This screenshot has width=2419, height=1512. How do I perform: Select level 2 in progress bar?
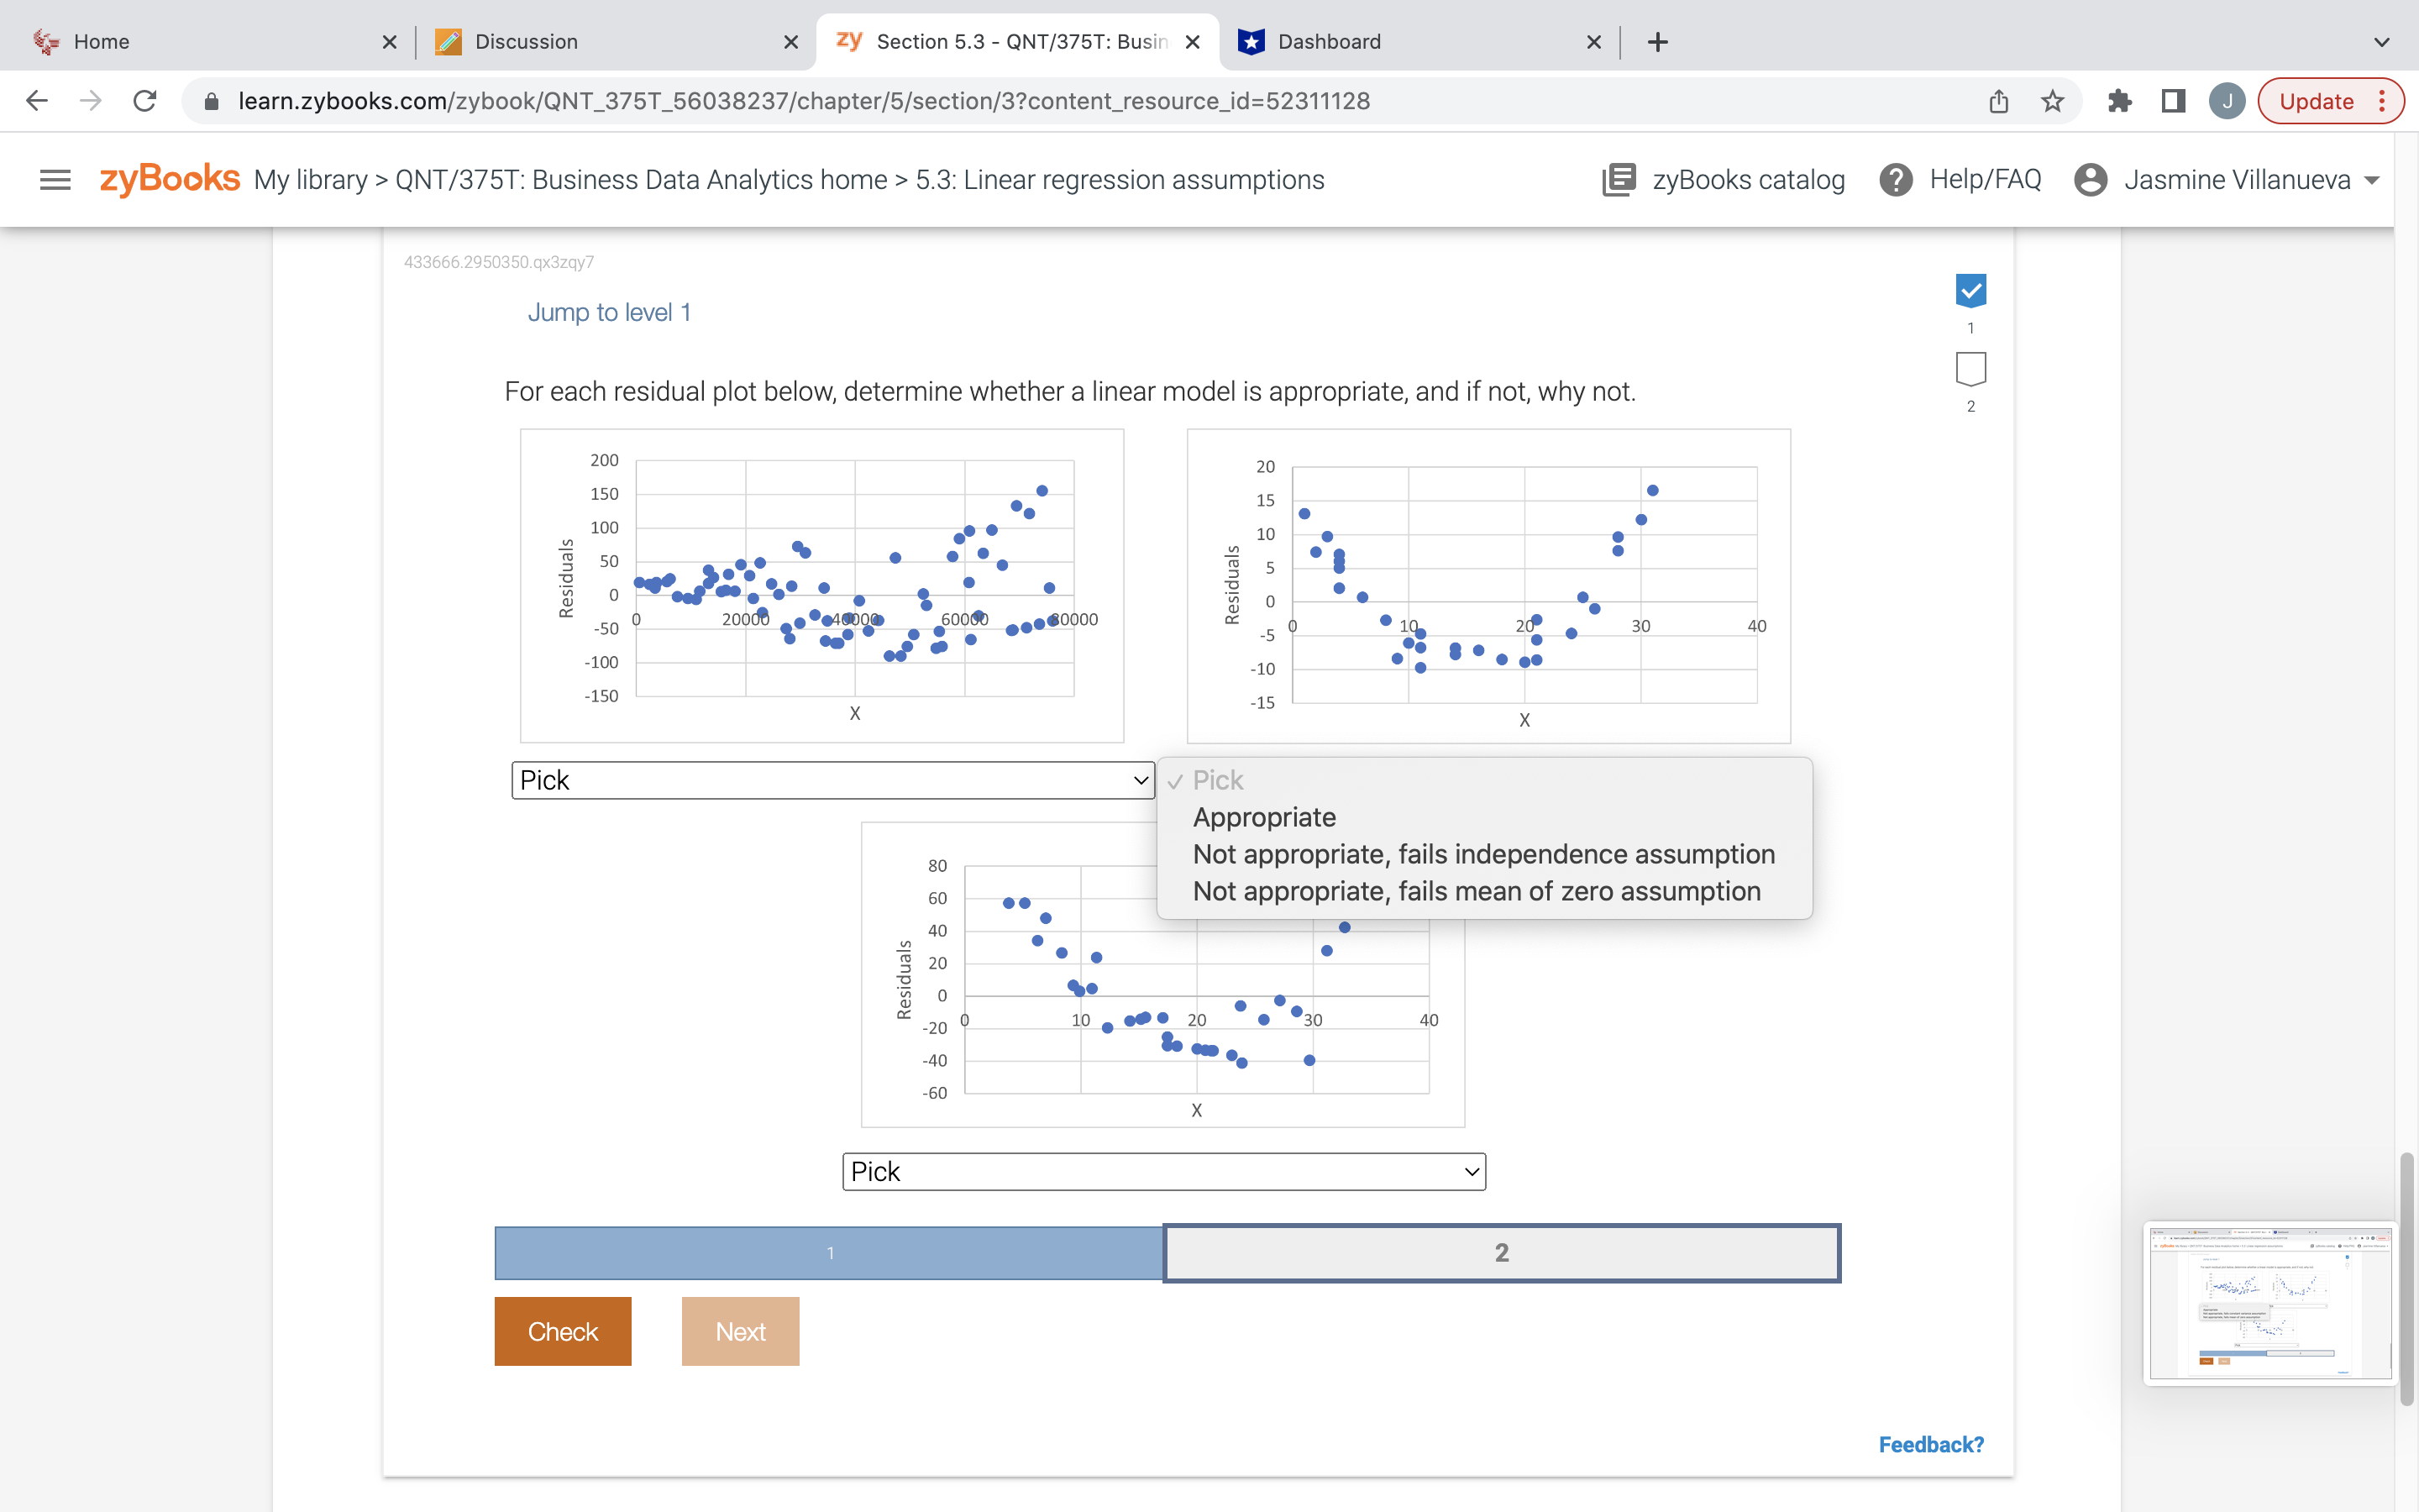click(1502, 1253)
